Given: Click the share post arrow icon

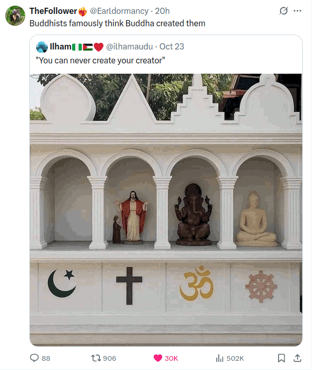Looking at the screenshot, I should 298,358.
